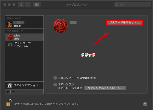Open help with the question mark button

pos(145,104)
